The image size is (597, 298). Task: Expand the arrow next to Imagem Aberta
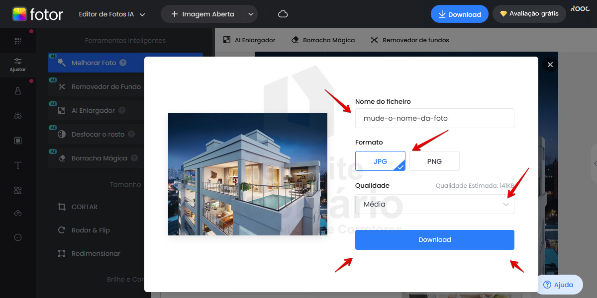click(251, 14)
